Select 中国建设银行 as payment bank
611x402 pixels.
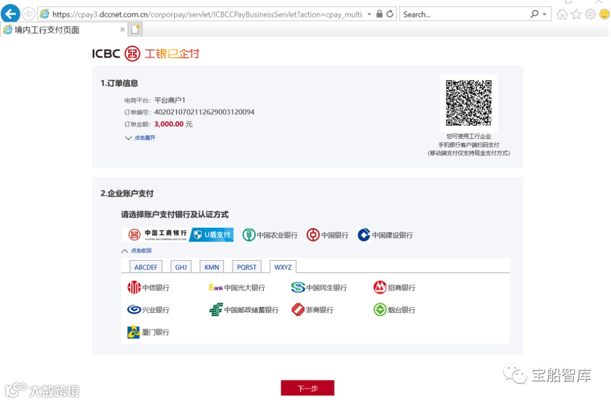(385, 235)
